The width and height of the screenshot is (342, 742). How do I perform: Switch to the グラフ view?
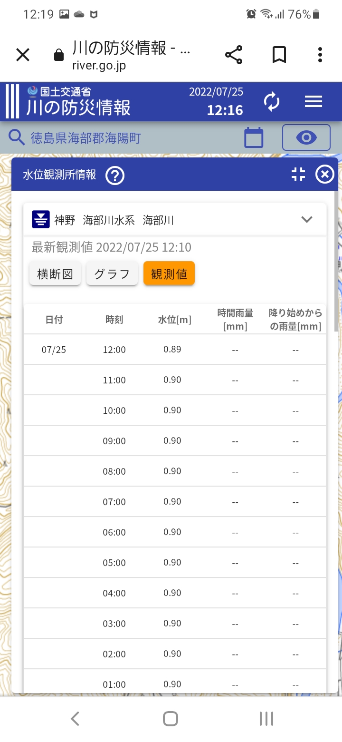pyautogui.click(x=112, y=274)
